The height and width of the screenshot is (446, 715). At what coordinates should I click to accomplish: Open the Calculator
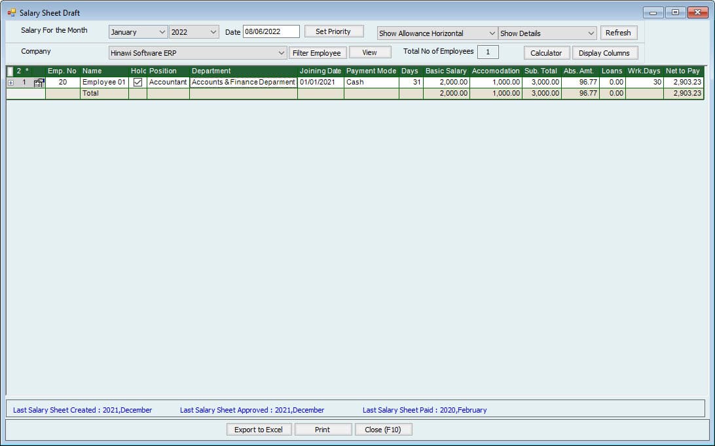click(546, 53)
